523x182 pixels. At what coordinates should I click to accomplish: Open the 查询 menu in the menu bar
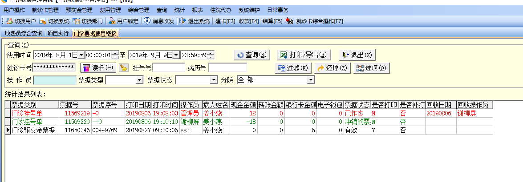162,10
